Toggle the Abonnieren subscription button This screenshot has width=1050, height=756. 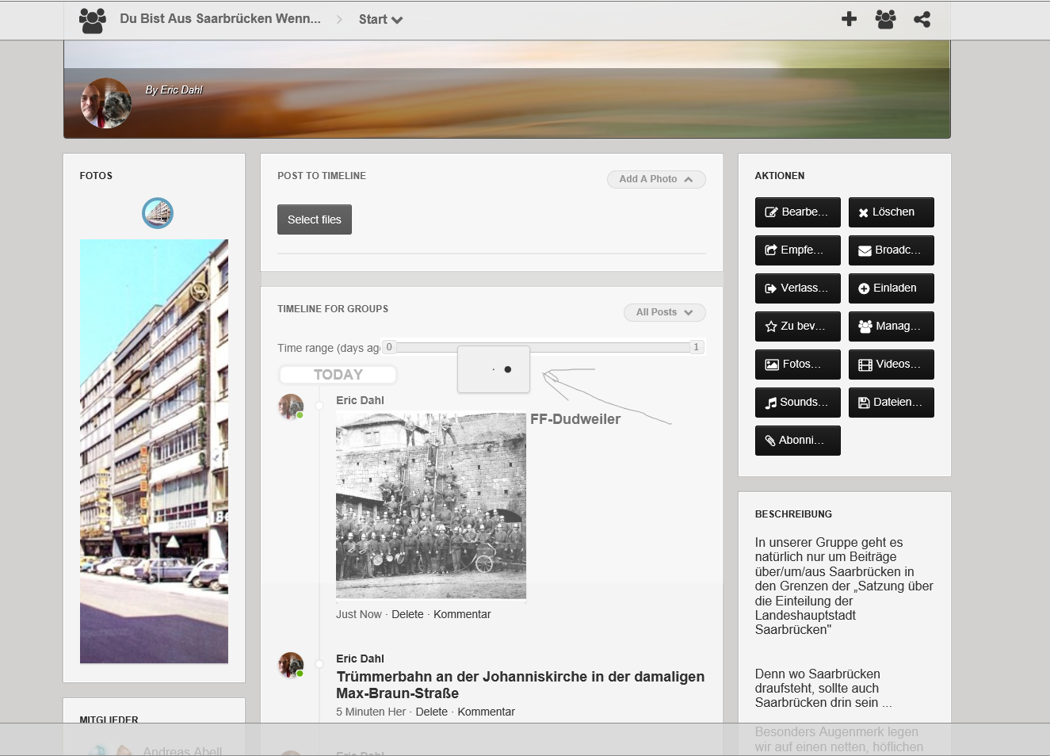coord(797,441)
